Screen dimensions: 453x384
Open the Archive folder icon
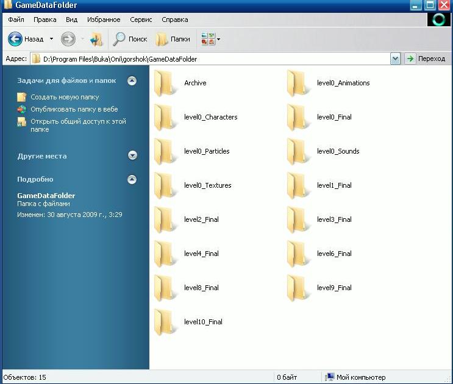(x=165, y=83)
